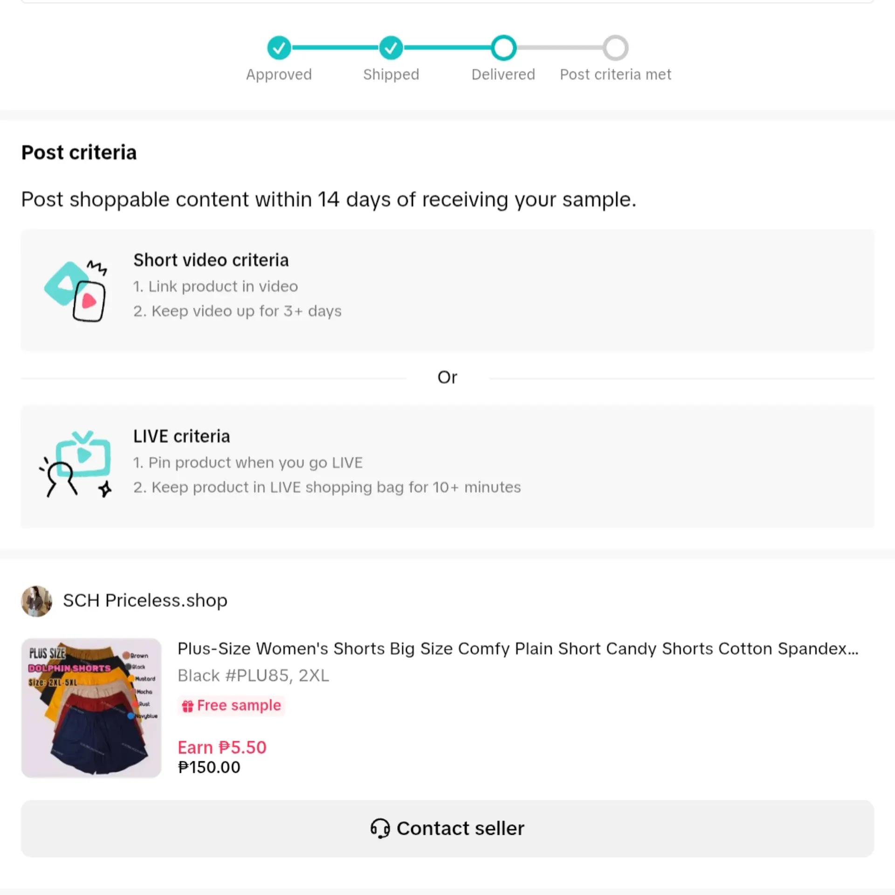The image size is (895, 895).
Task: Open Plus-Size Women's Shorts product title
Action: tap(518, 649)
